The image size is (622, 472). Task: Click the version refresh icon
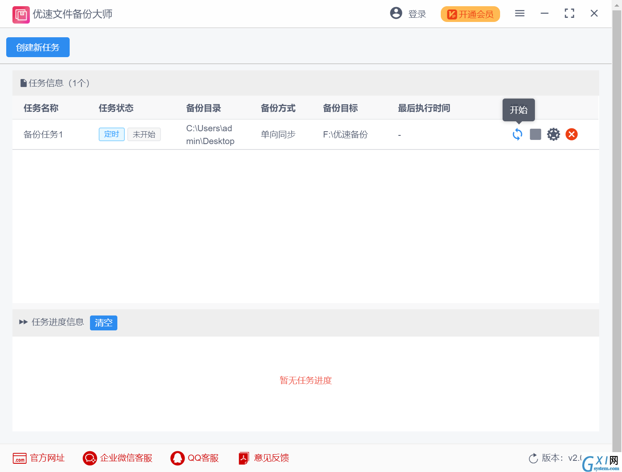point(533,458)
